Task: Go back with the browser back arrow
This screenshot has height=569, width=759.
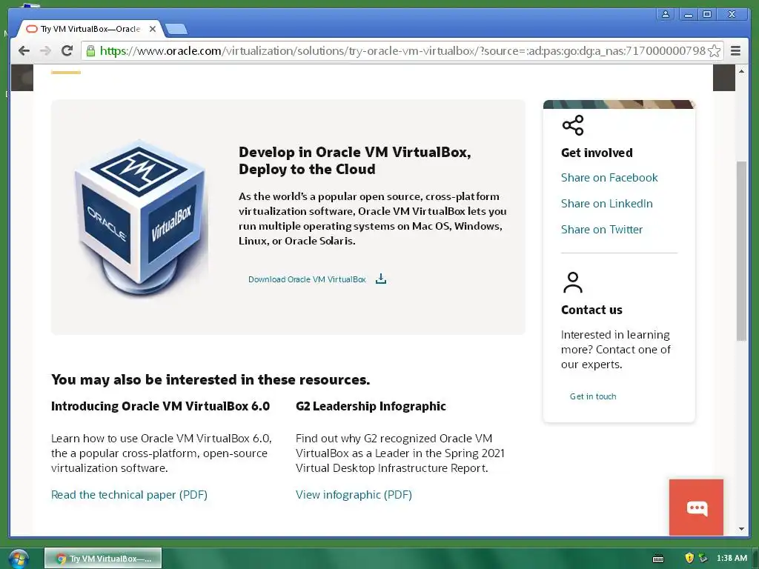Action: pyautogui.click(x=24, y=51)
